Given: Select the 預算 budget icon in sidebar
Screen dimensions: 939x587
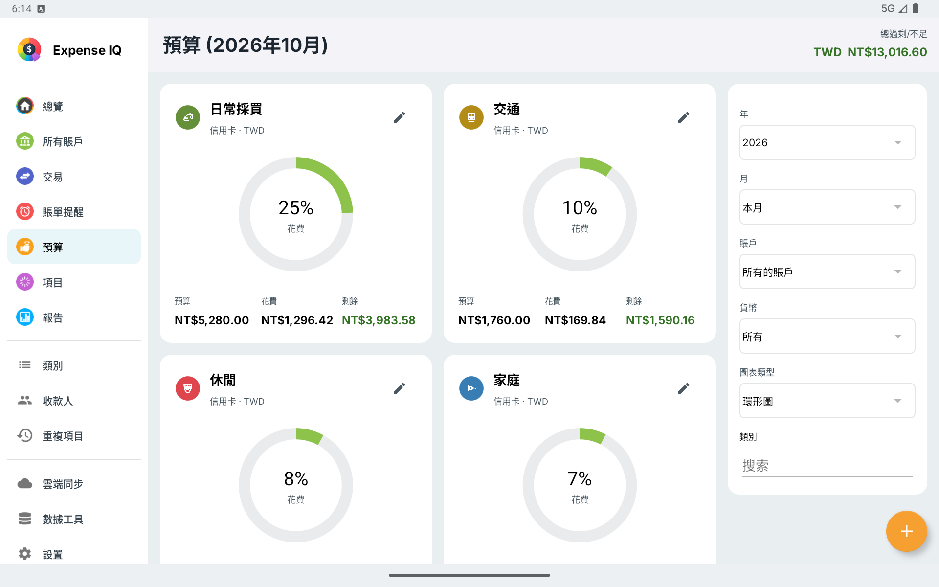Looking at the screenshot, I should pyautogui.click(x=25, y=247).
